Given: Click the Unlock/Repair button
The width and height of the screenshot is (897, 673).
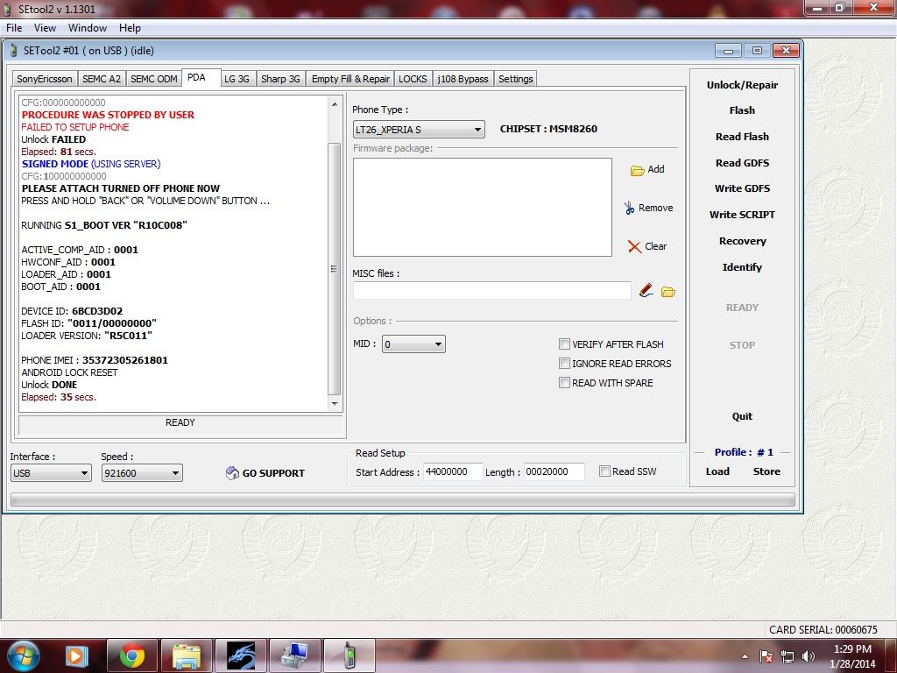Looking at the screenshot, I should point(742,85).
